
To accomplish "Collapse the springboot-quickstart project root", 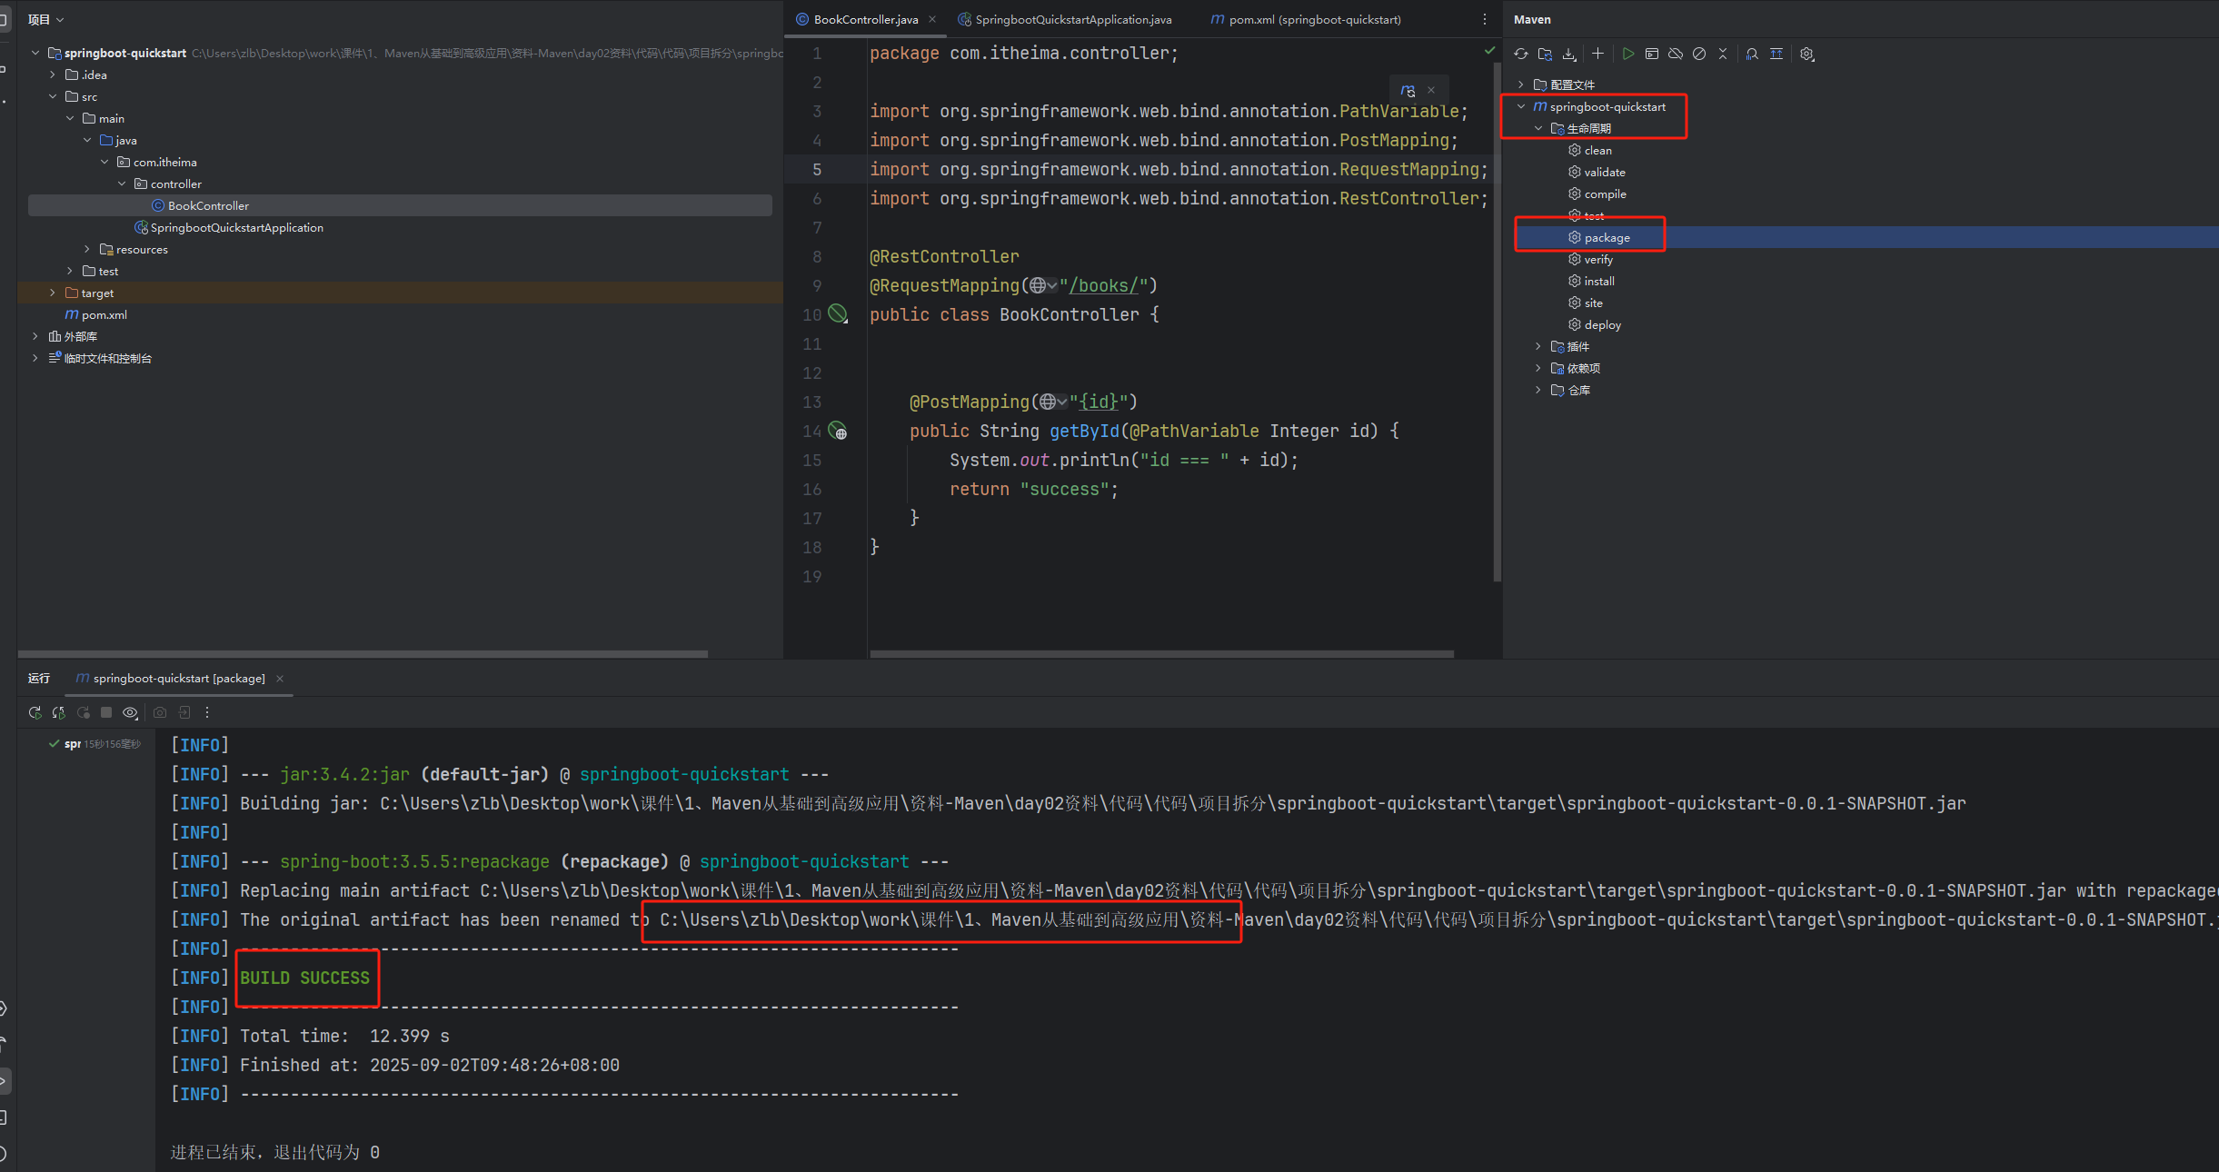I will (x=35, y=53).
